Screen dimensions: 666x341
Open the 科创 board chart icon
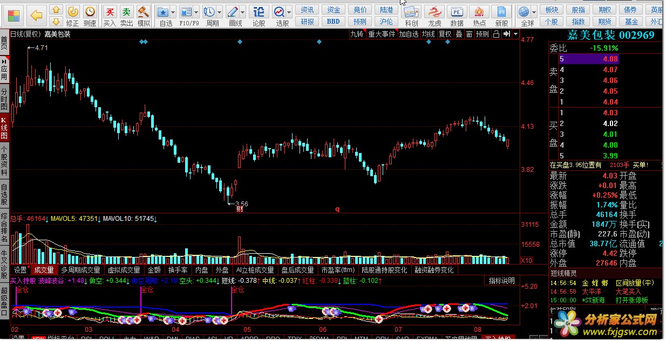411,16
